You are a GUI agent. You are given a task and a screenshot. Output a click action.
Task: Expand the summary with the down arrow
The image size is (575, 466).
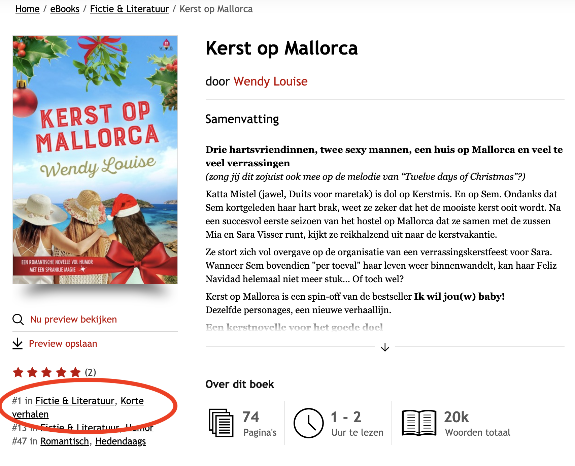pos(385,347)
